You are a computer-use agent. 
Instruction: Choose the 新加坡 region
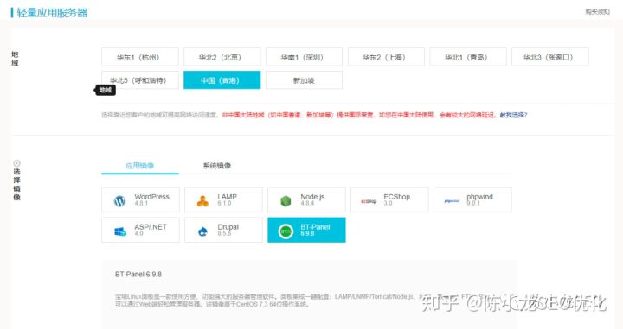click(304, 80)
